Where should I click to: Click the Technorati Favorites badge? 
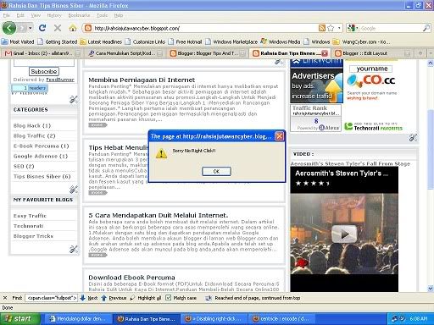click(373, 127)
